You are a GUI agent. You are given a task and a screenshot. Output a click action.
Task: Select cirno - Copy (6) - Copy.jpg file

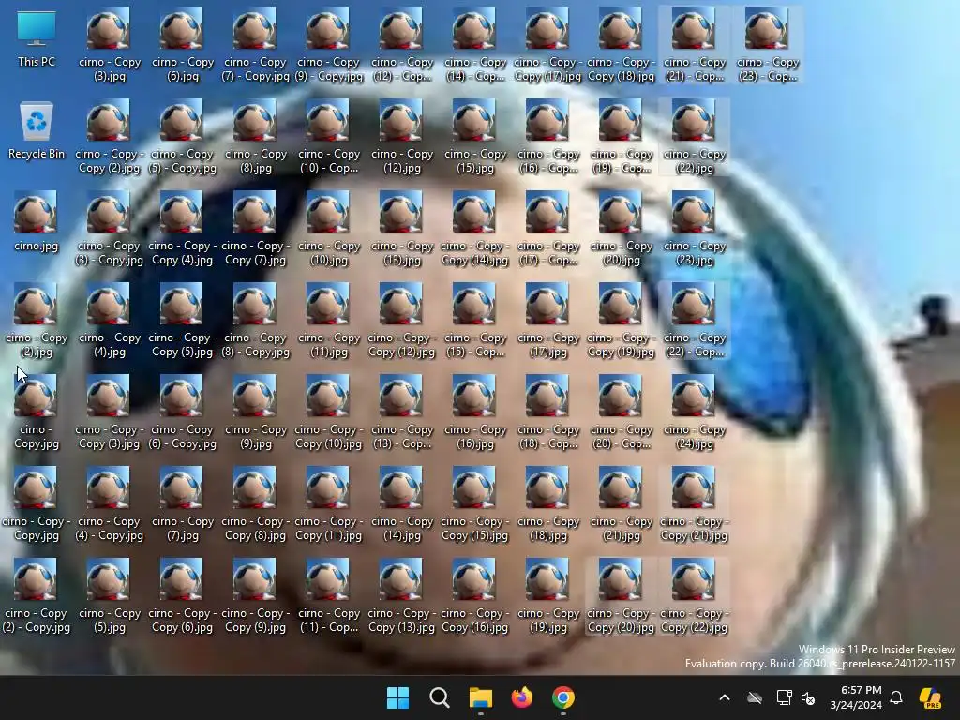pos(183,412)
